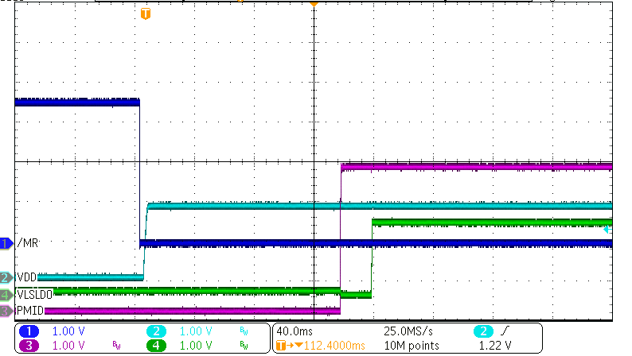The width and height of the screenshot is (632, 356).
Task: Toggle the cyan channel 2 scale badge
Action: pos(158,331)
